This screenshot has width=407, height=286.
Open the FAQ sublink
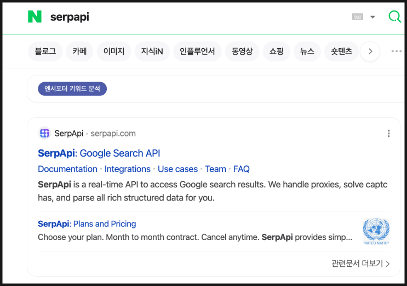coord(242,169)
